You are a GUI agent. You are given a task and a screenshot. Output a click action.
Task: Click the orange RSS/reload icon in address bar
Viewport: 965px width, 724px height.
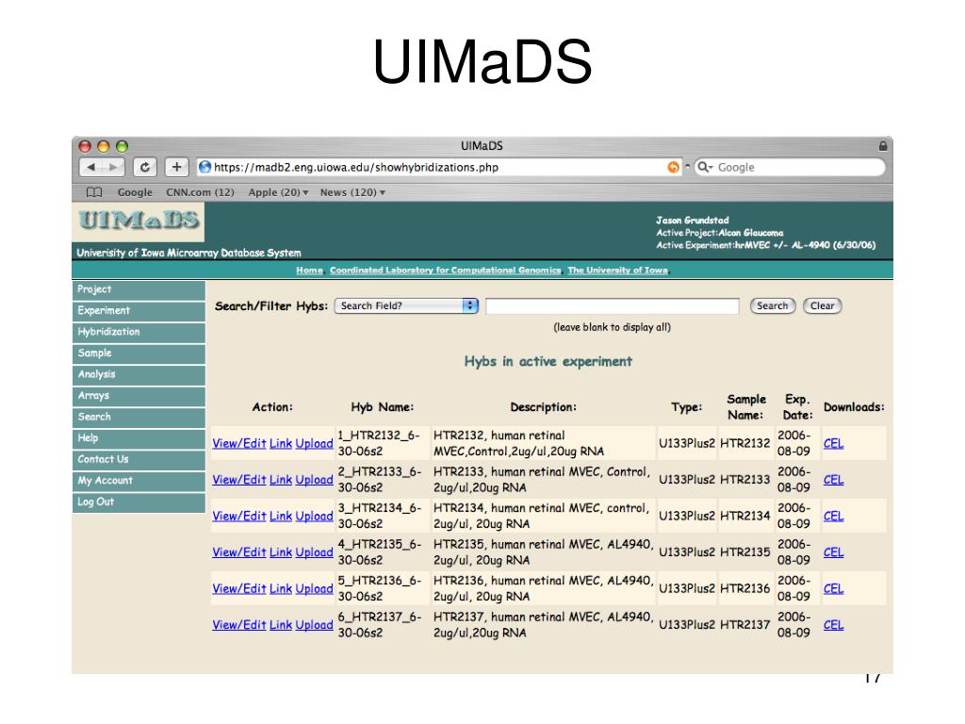673,167
